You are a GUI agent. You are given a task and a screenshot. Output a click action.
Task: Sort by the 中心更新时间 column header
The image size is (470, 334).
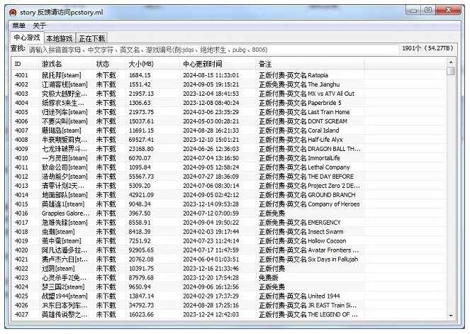pyautogui.click(x=218, y=64)
